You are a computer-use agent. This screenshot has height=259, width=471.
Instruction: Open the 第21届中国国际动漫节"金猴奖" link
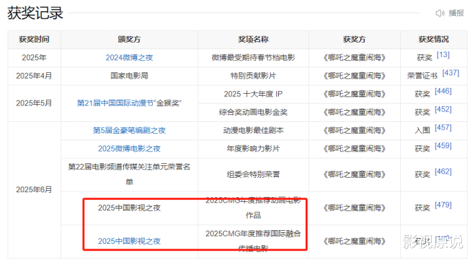coord(129,103)
